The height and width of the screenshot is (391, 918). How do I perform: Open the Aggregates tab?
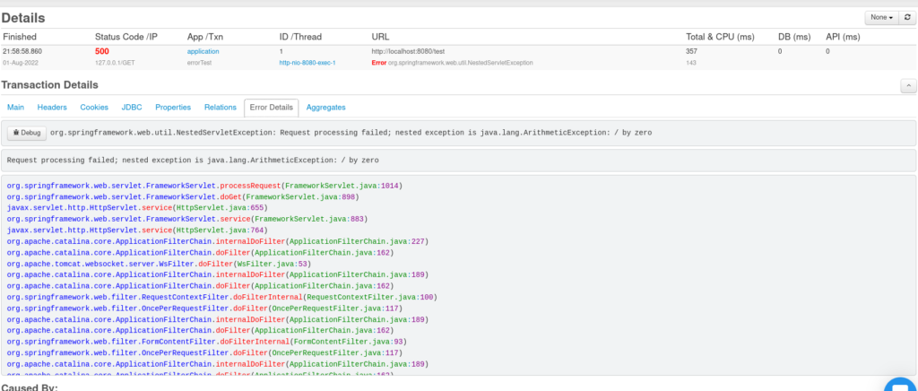pyautogui.click(x=326, y=108)
